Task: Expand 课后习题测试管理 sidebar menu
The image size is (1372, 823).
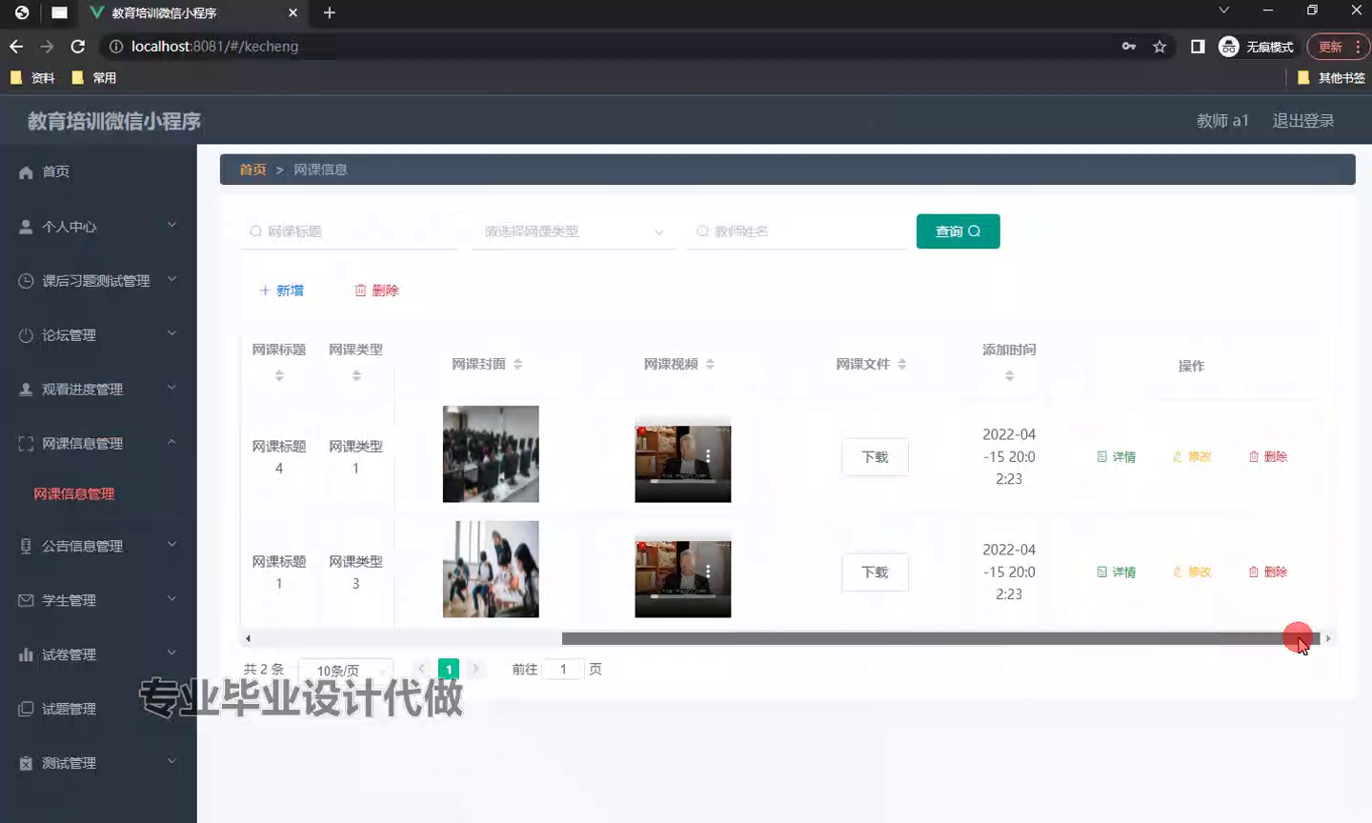Action: pyautogui.click(x=98, y=281)
